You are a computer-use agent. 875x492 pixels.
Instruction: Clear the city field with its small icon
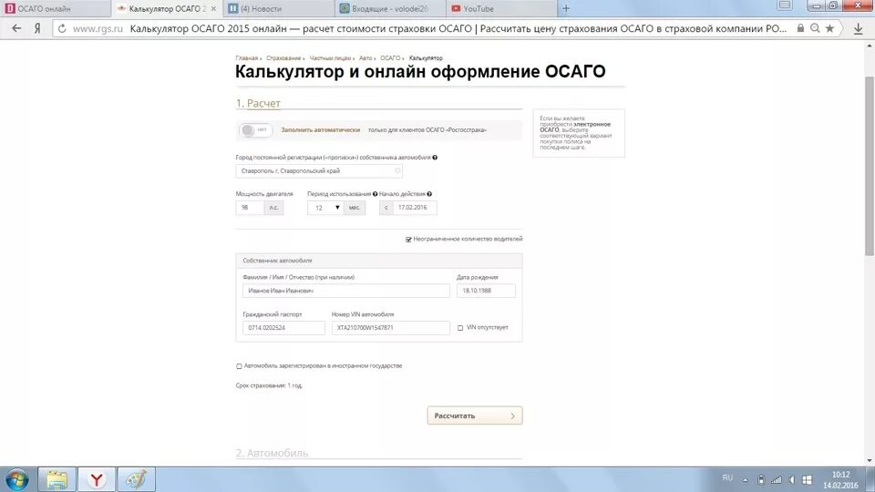pos(397,170)
